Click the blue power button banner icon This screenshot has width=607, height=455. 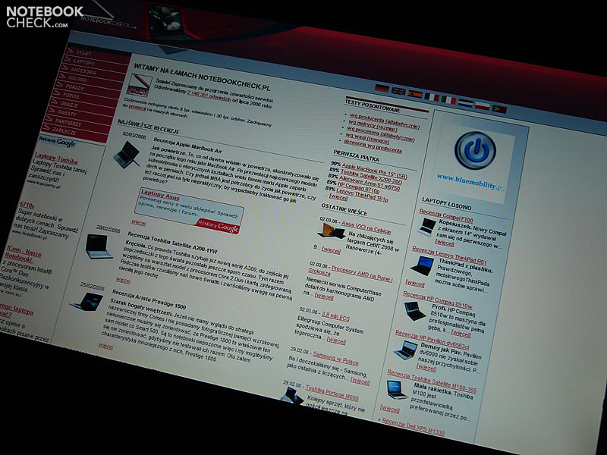click(475, 150)
